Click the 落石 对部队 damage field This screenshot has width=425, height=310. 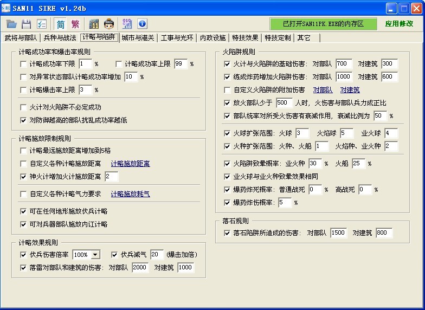(338, 233)
